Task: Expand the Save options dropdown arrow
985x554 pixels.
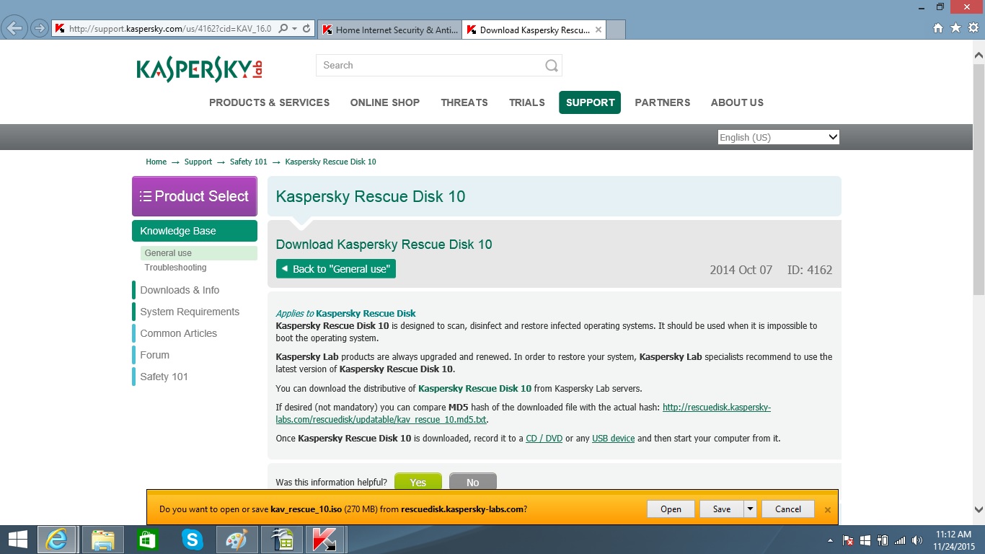Action: pyautogui.click(x=750, y=509)
